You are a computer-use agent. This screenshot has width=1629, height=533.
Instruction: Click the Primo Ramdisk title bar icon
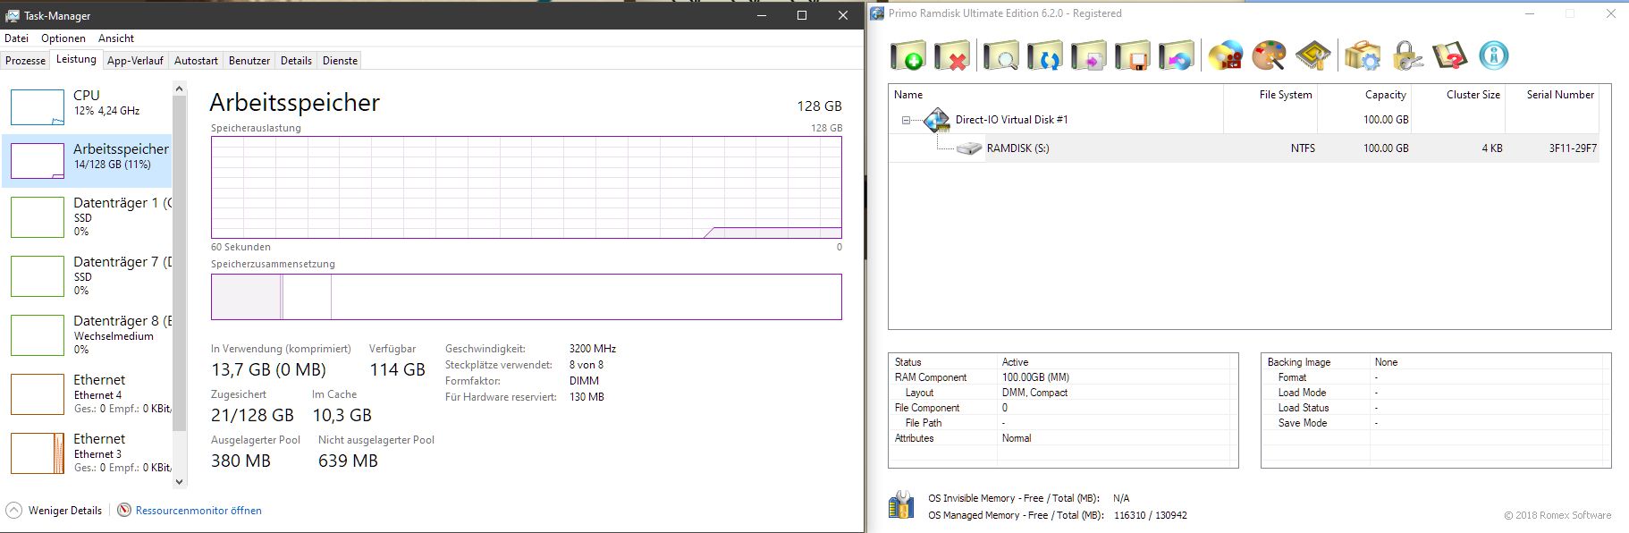[878, 13]
